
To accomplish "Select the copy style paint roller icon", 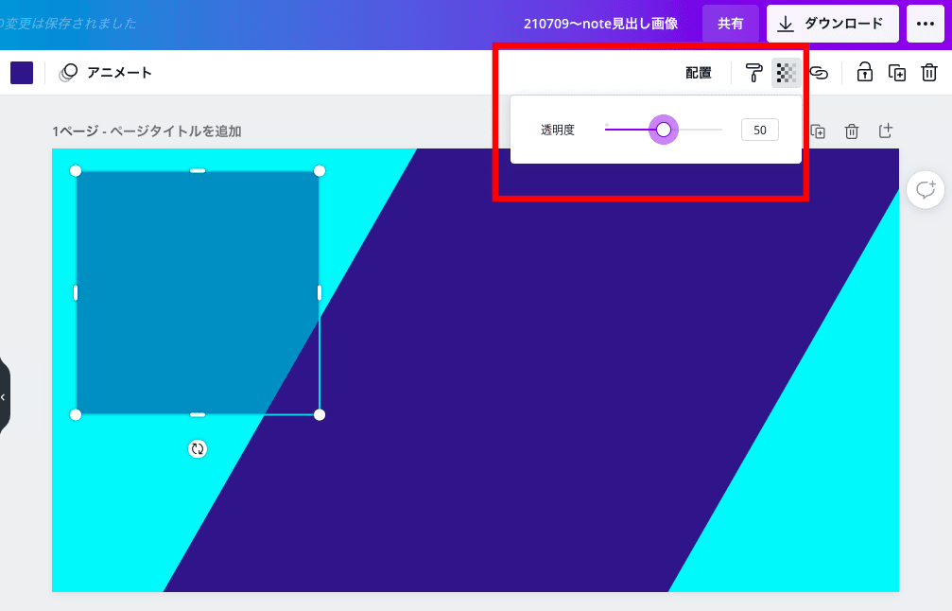I will pos(754,73).
